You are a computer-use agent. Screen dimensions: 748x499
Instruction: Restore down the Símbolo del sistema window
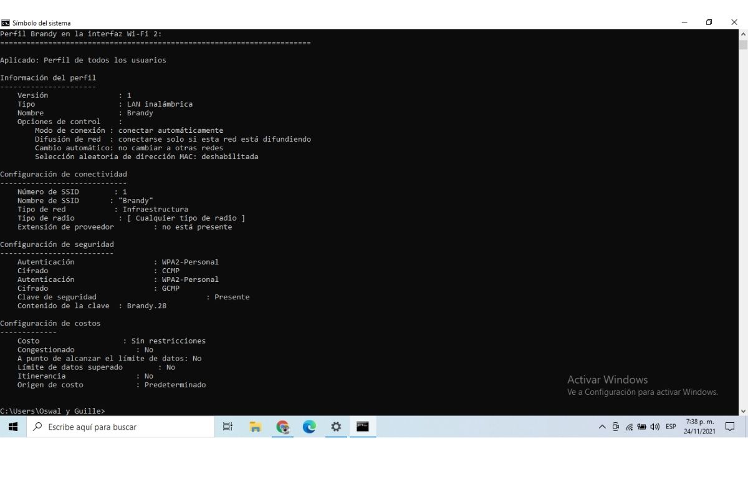(709, 22)
